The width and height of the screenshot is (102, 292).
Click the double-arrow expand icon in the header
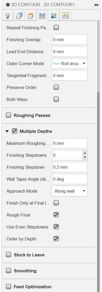[96, 5]
